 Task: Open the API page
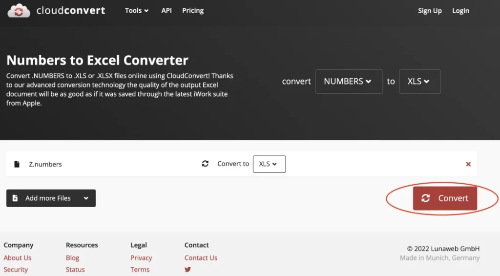(x=167, y=11)
